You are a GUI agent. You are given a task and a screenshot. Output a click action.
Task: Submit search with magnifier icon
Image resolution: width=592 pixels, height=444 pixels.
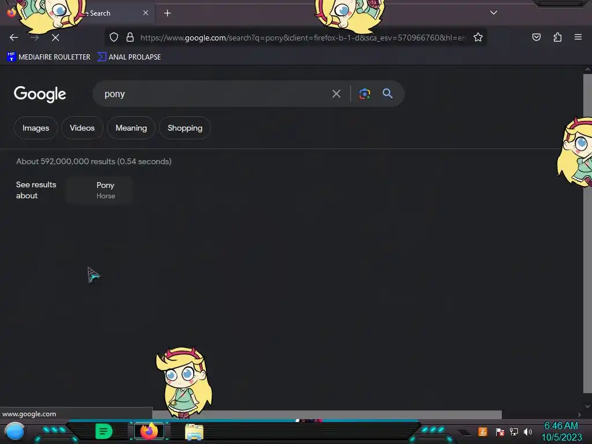(x=387, y=93)
